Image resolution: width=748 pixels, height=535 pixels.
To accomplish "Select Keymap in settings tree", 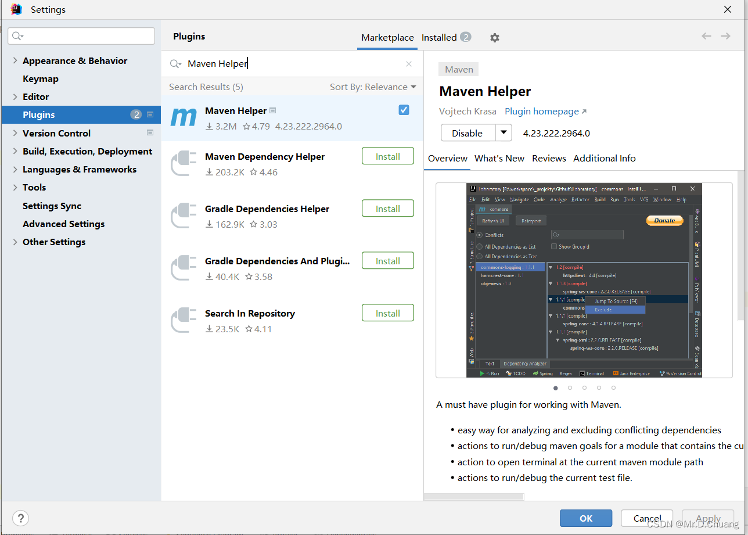I will [41, 78].
